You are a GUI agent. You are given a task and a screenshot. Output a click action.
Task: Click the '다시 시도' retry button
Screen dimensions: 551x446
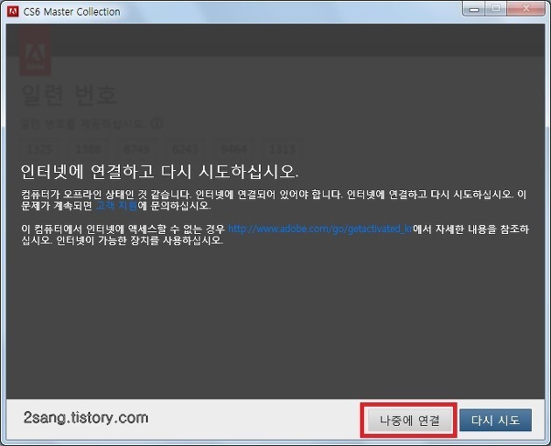[496, 420]
